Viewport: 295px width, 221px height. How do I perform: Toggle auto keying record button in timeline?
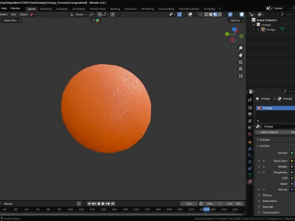(x=79, y=204)
